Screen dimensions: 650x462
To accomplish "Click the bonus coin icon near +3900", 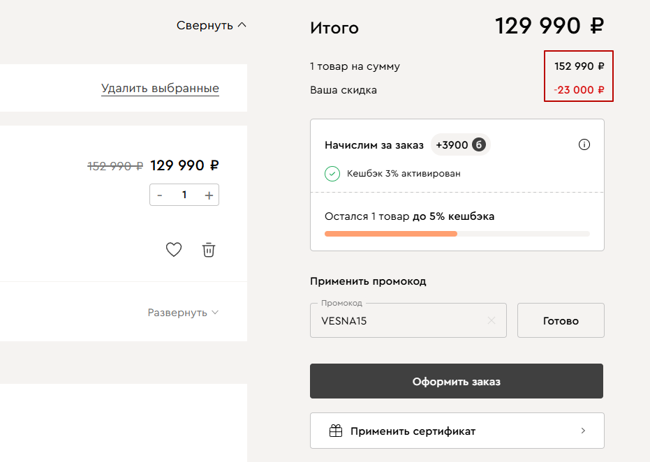I will pos(478,144).
